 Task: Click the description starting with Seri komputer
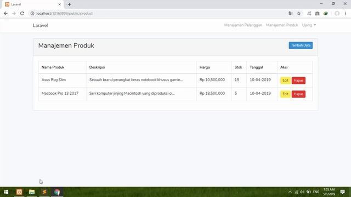tap(132, 94)
